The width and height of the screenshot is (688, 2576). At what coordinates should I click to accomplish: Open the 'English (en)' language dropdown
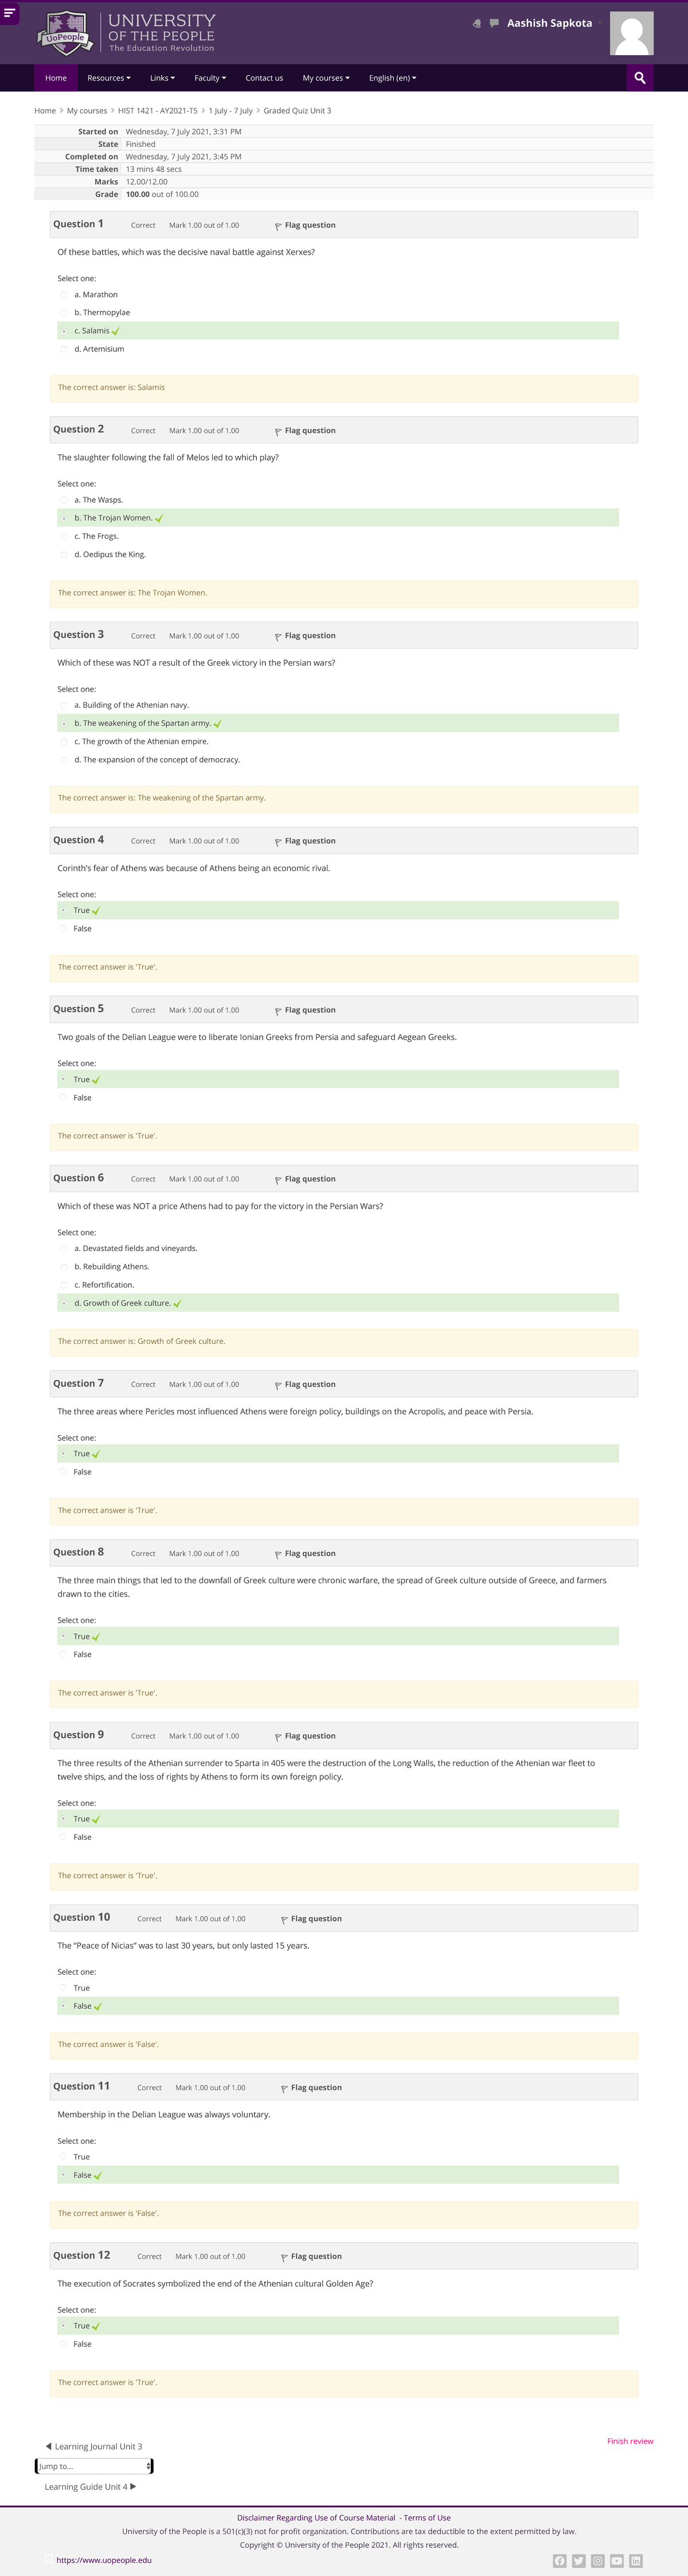pyautogui.click(x=392, y=77)
